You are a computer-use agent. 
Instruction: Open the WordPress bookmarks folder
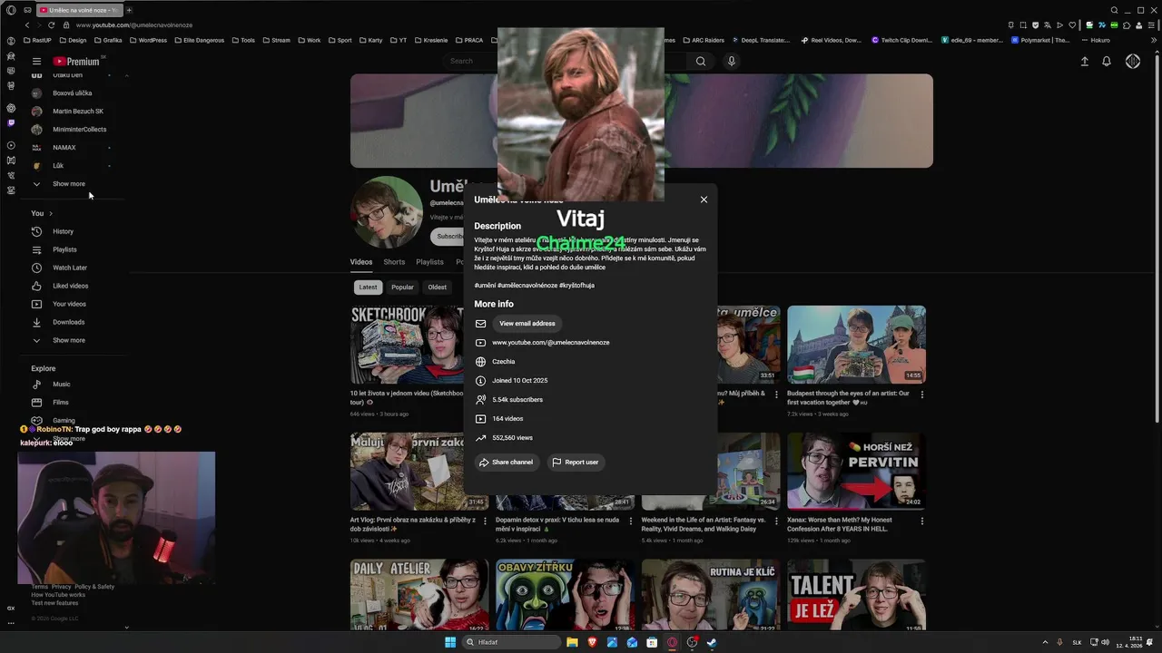(147, 40)
